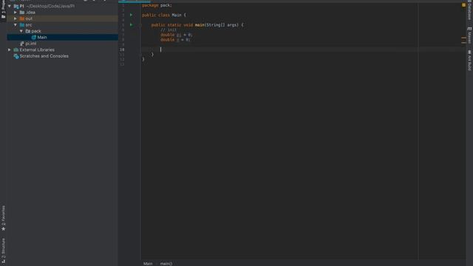
Task: Click the lower warning mark on error stripe
Action: 463,43
